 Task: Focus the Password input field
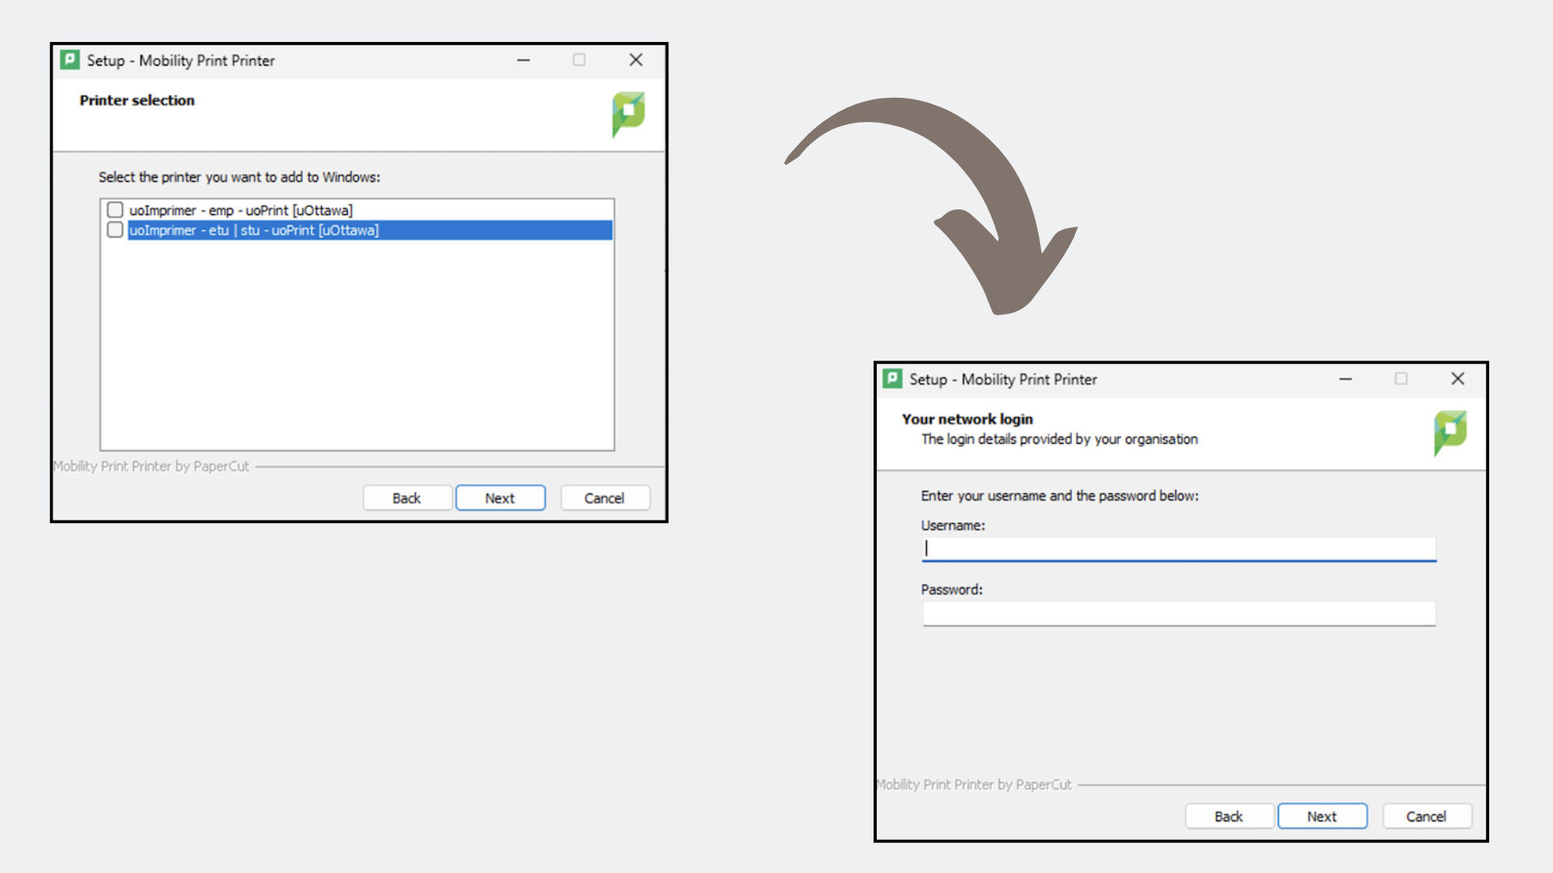coord(1179,614)
